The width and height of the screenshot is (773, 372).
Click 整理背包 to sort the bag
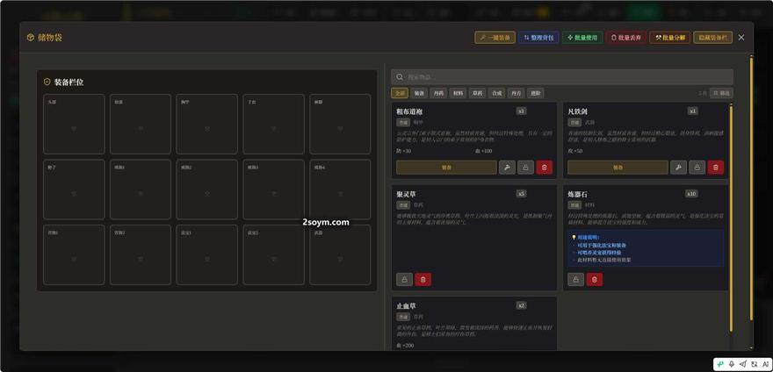[538, 38]
